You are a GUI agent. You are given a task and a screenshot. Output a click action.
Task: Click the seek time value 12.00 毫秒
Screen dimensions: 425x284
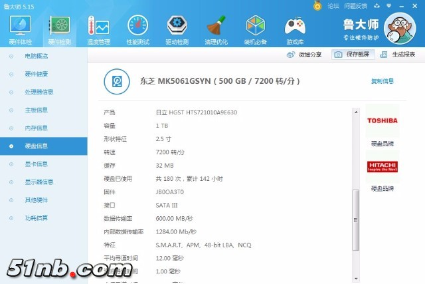point(170,258)
